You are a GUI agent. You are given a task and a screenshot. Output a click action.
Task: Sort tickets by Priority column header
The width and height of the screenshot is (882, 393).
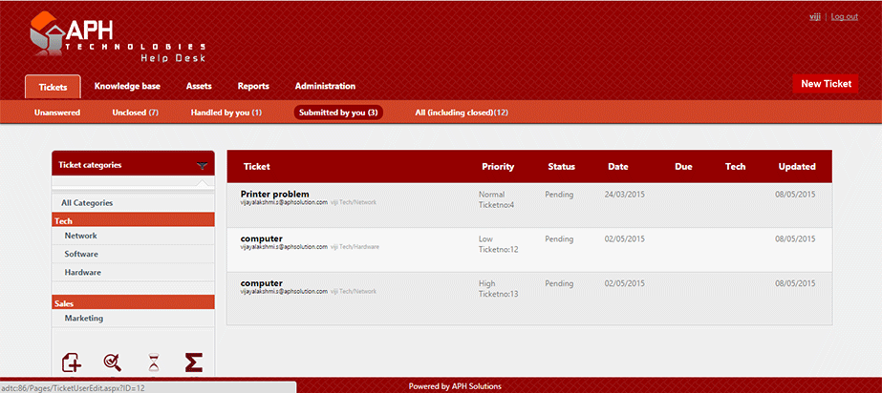pos(498,166)
